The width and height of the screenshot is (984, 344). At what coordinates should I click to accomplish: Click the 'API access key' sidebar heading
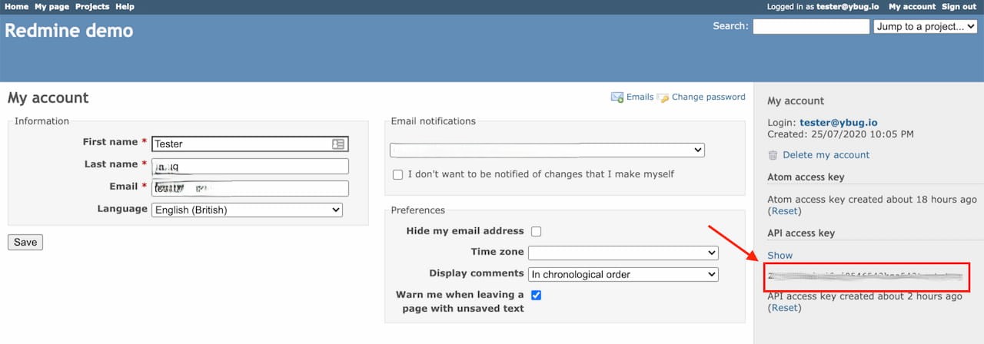[801, 233]
